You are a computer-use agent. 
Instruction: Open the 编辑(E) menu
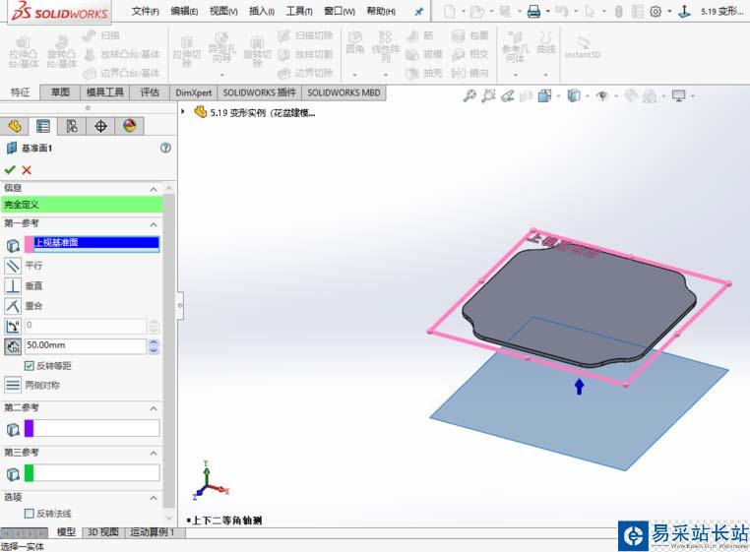pyautogui.click(x=184, y=11)
